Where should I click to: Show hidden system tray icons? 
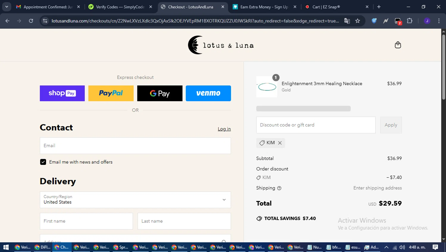[386, 247]
